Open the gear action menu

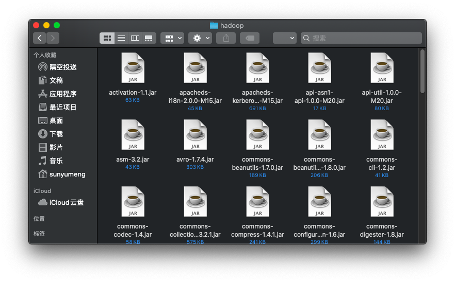click(200, 38)
